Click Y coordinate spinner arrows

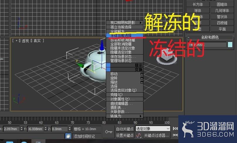click(45, 129)
